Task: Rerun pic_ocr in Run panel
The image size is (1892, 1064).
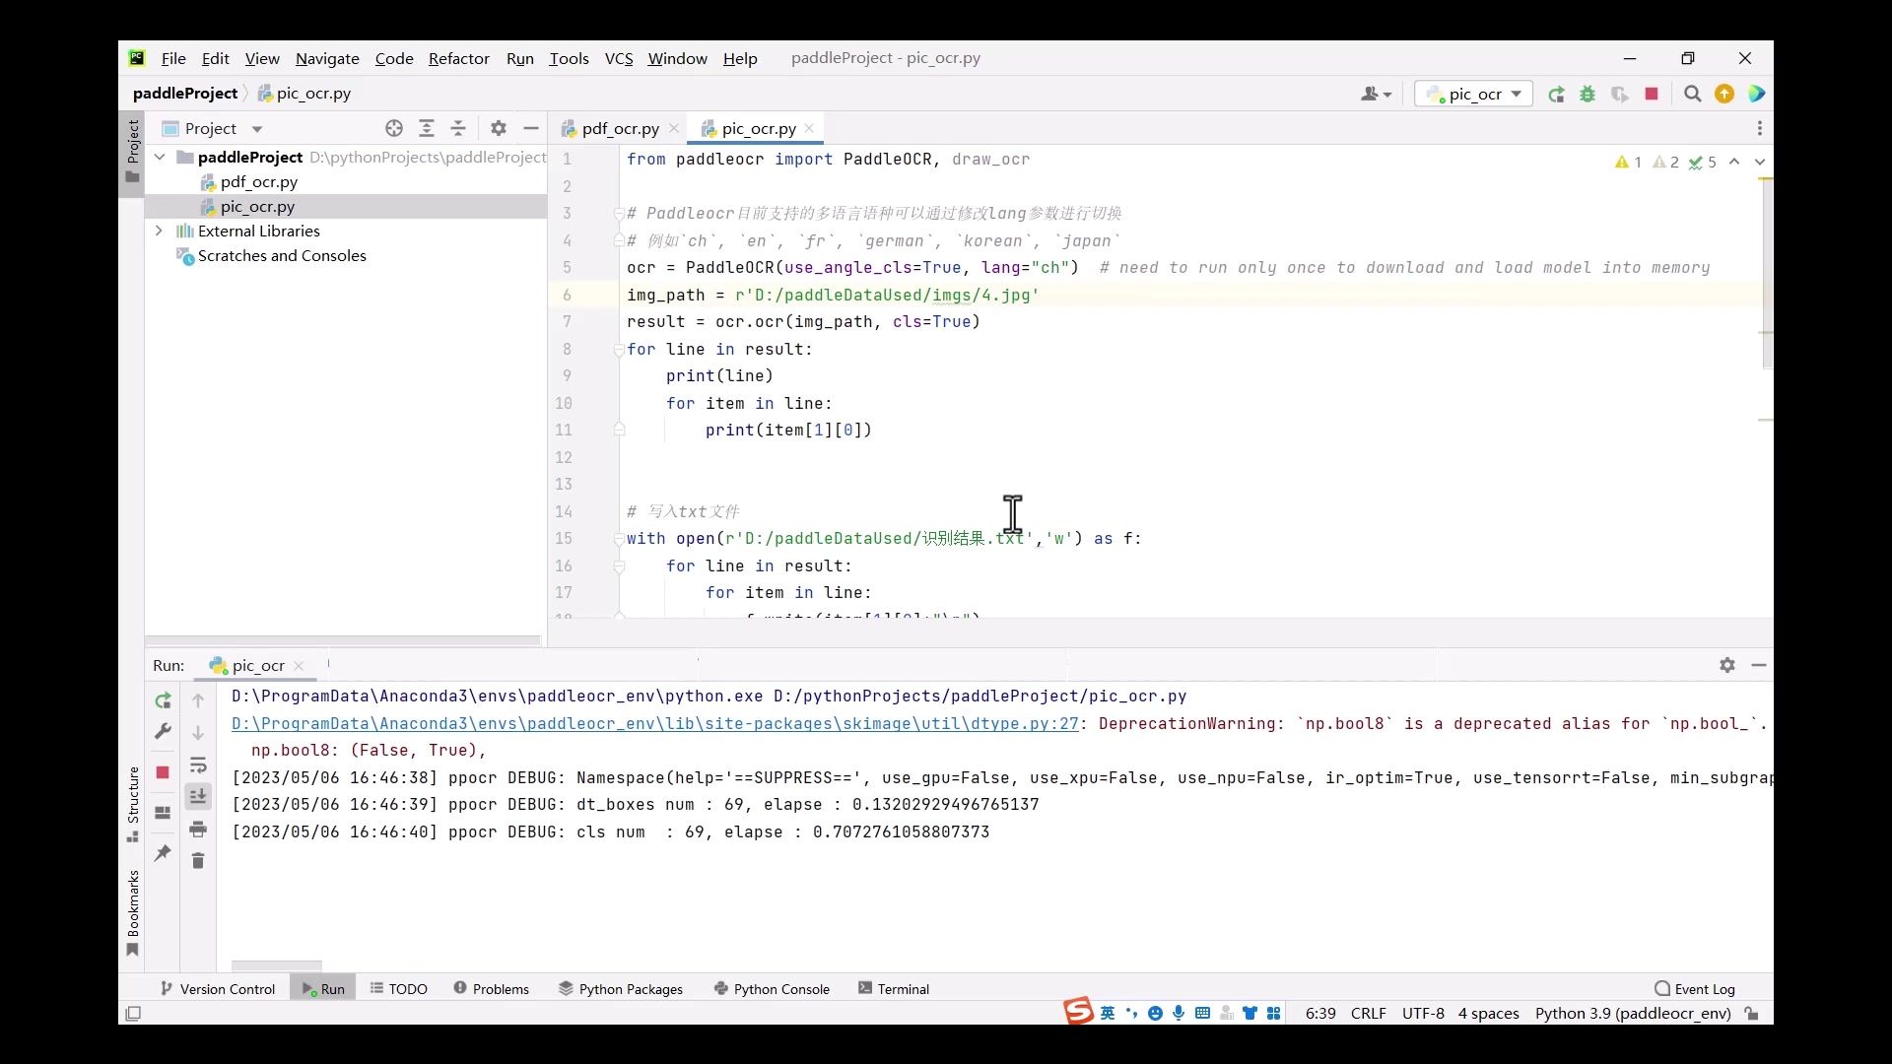Action: (x=163, y=701)
